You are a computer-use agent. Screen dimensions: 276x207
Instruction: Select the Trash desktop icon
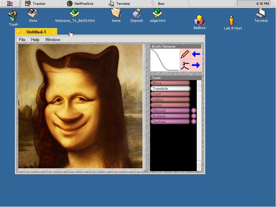pos(13,18)
